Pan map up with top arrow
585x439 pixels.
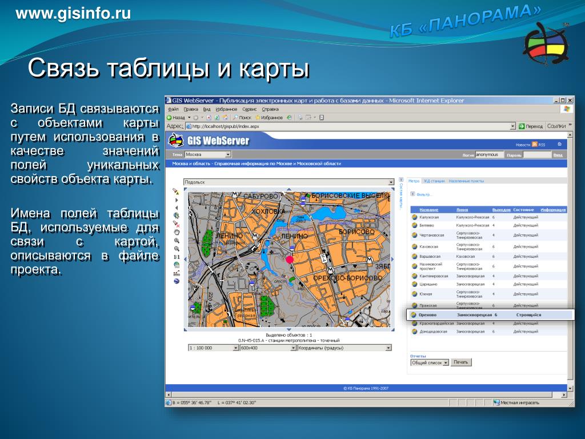tap(289, 190)
